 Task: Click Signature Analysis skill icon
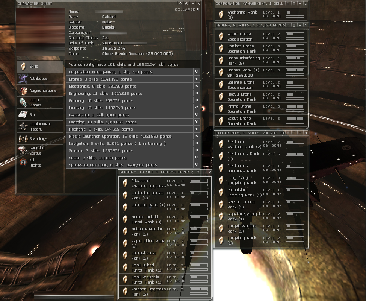tap(221, 216)
